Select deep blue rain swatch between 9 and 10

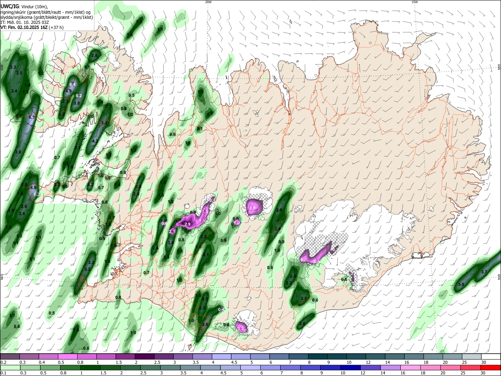[330, 367]
